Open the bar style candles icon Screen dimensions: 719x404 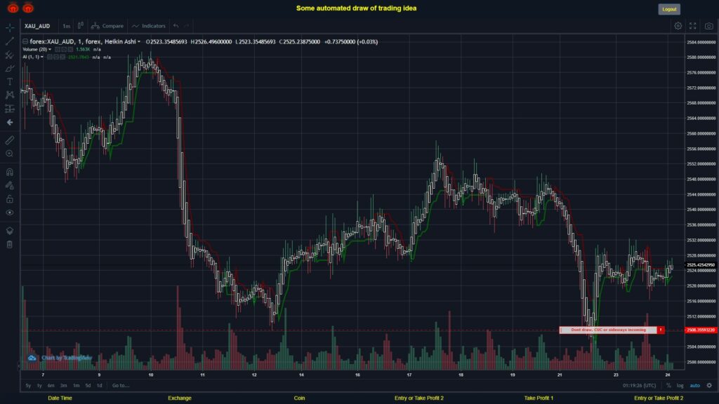tap(80, 26)
